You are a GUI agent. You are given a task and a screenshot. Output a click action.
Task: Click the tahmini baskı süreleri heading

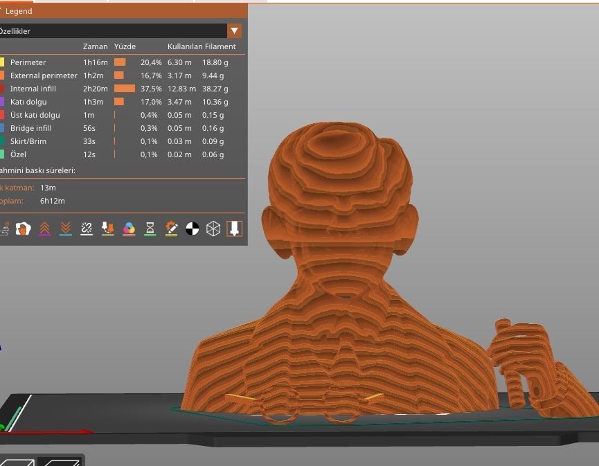[x=37, y=170]
